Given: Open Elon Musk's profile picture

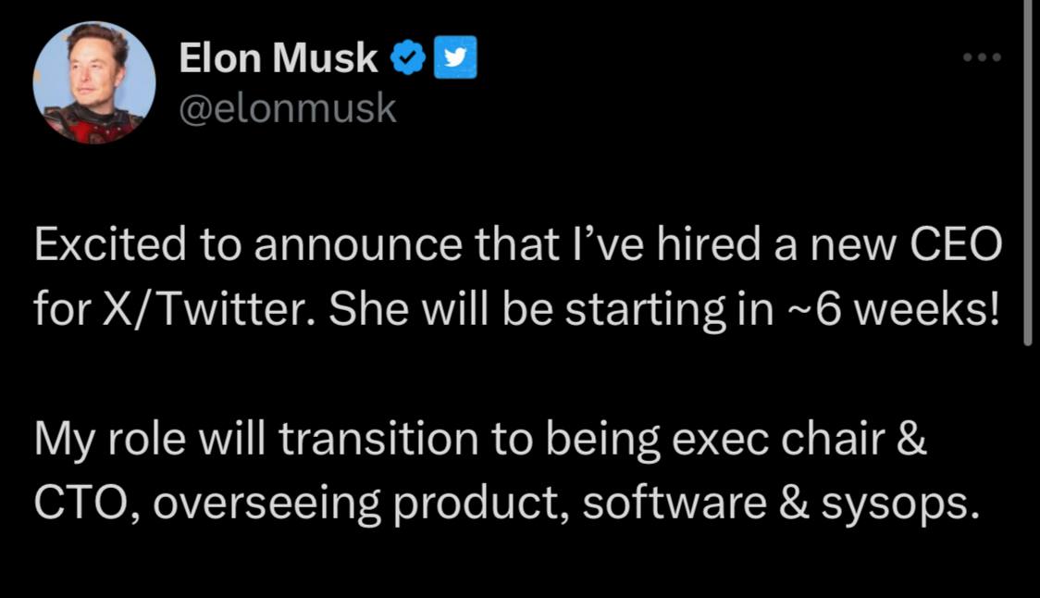Looking at the screenshot, I should click(x=94, y=82).
